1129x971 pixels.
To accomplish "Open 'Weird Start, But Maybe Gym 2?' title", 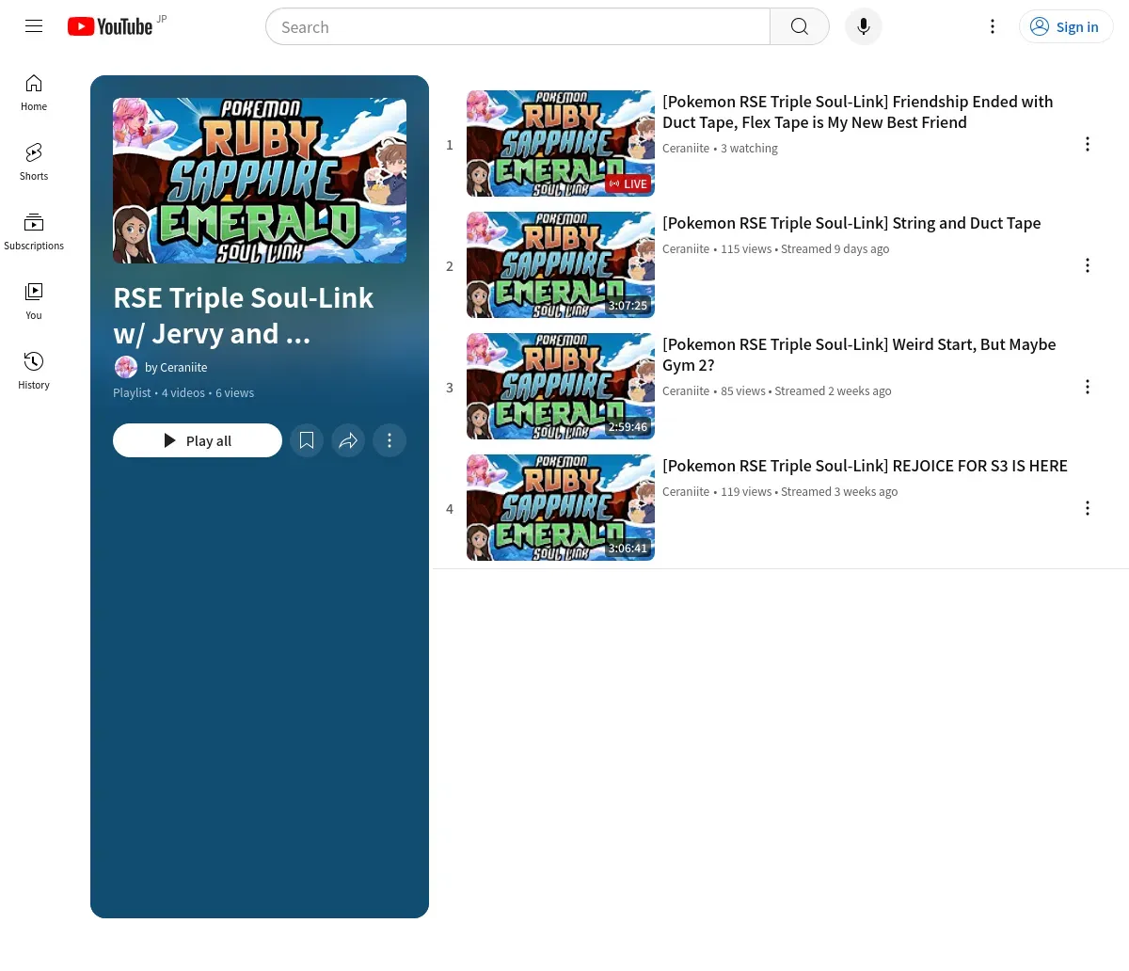I will click(x=859, y=355).
